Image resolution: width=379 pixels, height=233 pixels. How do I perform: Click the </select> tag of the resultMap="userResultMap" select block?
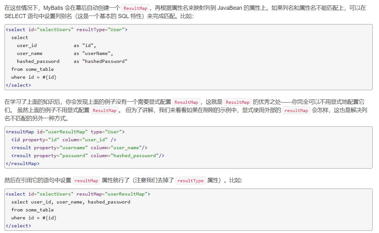click(x=18, y=226)
